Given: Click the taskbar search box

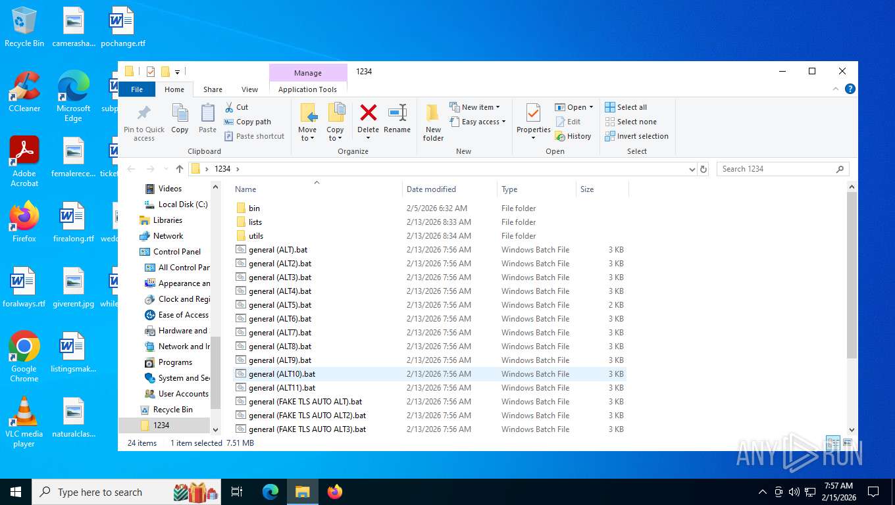Looking at the screenshot, I should tap(126, 491).
